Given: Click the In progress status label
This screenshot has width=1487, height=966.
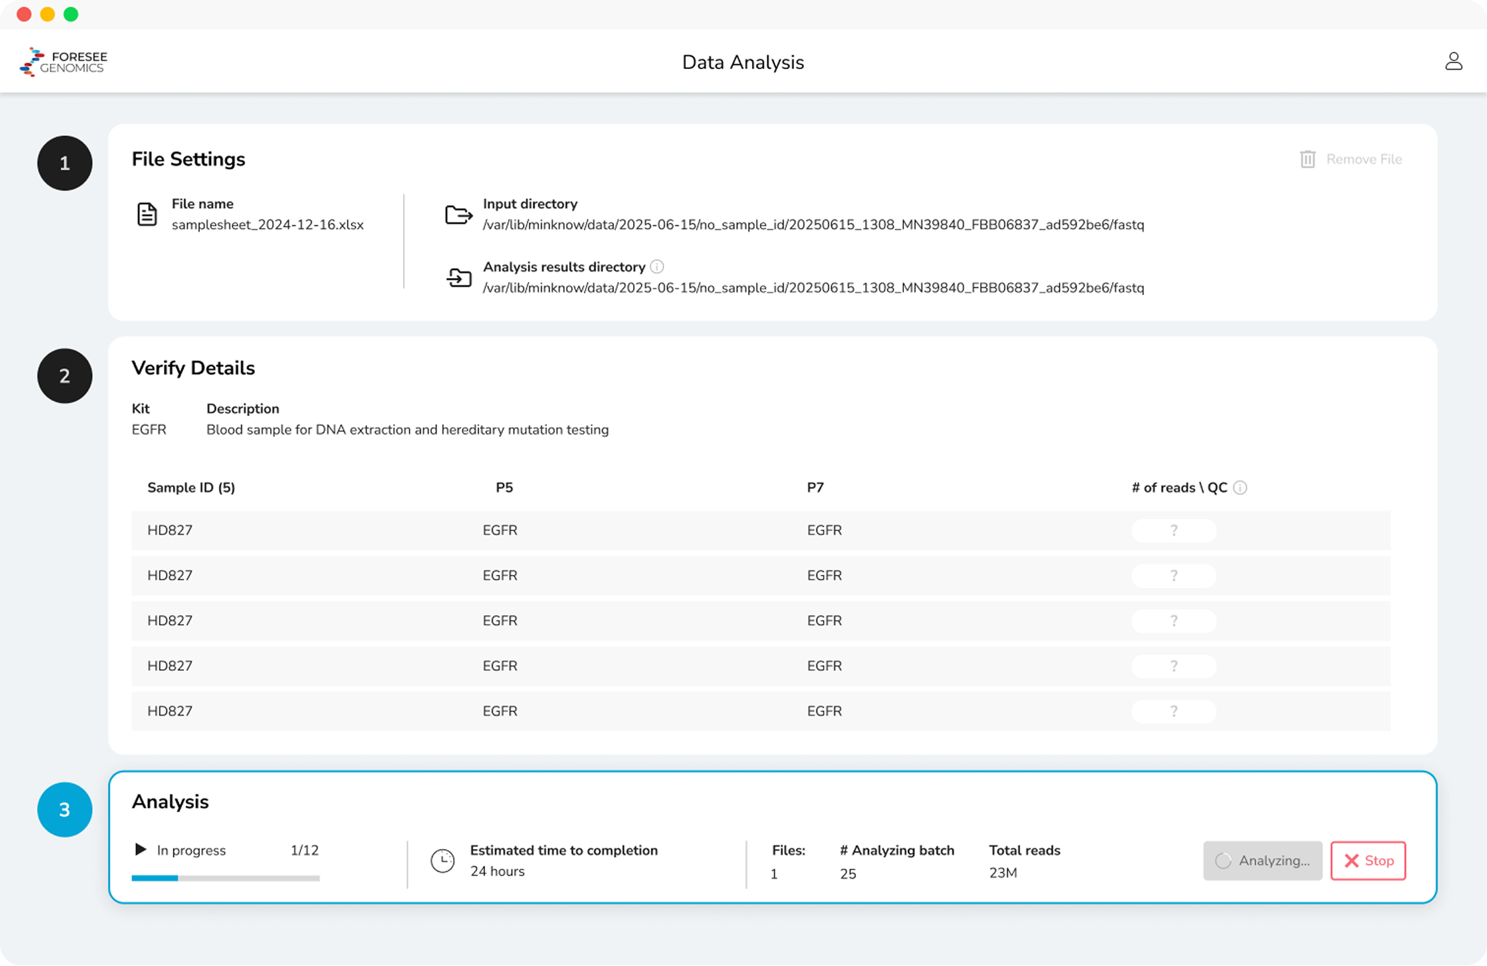Looking at the screenshot, I should click(191, 850).
